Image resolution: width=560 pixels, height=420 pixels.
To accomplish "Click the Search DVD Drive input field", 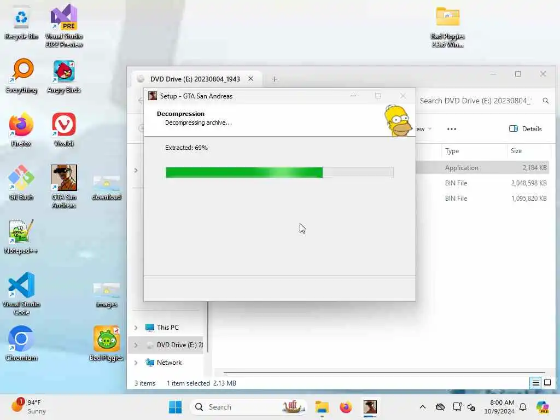I will [x=475, y=101].
